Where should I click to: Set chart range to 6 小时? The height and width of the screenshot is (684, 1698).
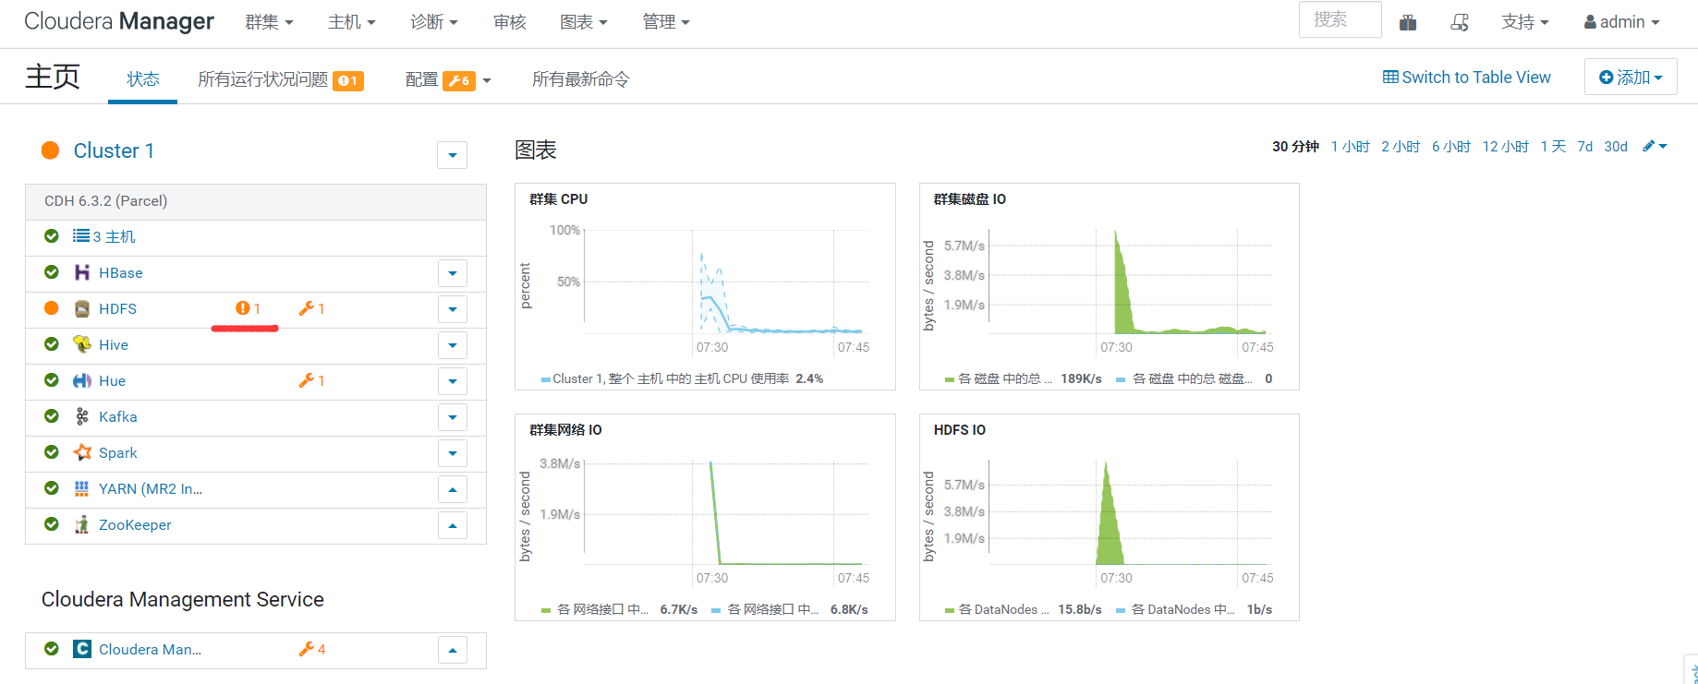click(1451, 146)
